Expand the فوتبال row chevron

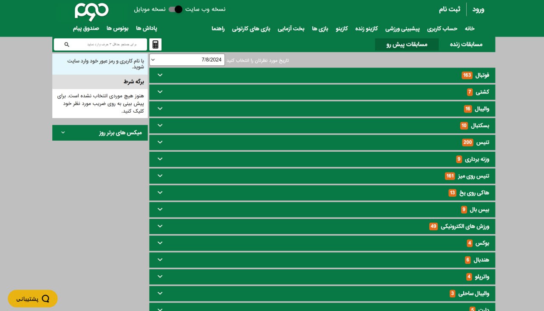tap(160, 75)
